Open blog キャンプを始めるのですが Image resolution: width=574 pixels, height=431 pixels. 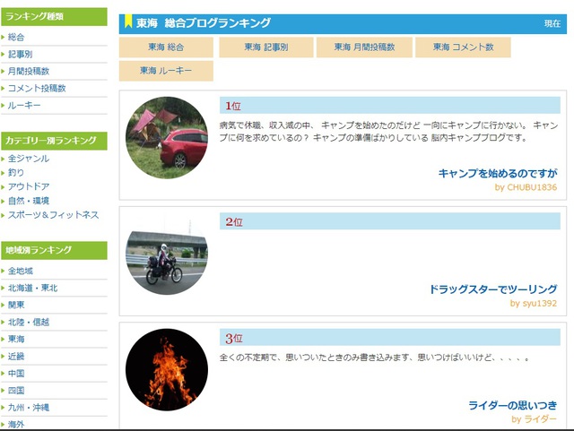(498, 174)
